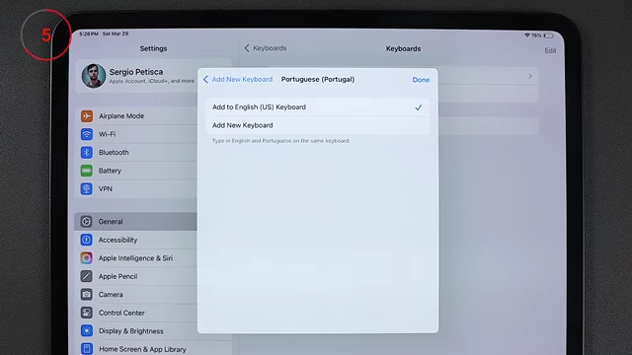
Task: Select the Camera icon
Action: (86, 295)
